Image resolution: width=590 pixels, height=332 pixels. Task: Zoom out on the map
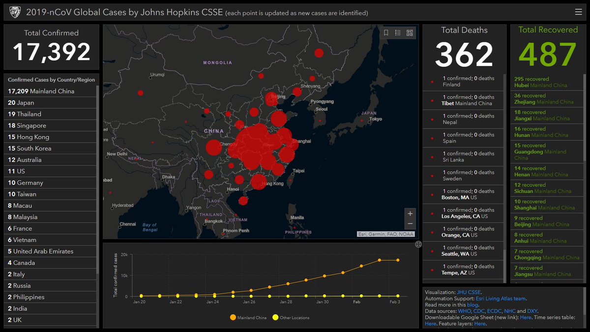[410, 224]
